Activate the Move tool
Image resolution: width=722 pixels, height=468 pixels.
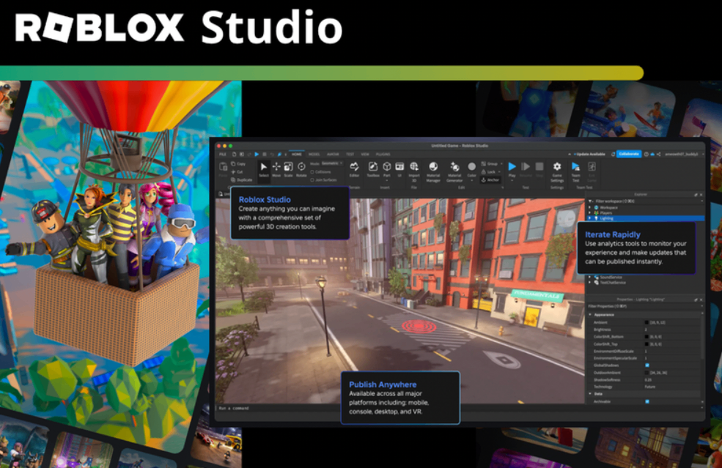(276, 169)
